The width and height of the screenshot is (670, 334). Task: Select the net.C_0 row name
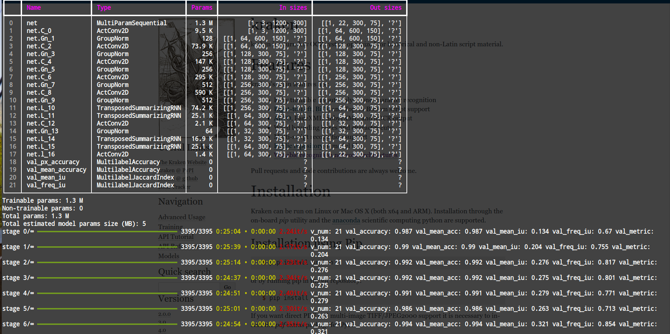(x=39, y=31)
